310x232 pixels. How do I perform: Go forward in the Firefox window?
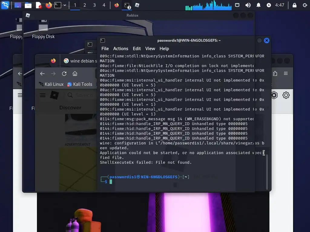(53, 74)
